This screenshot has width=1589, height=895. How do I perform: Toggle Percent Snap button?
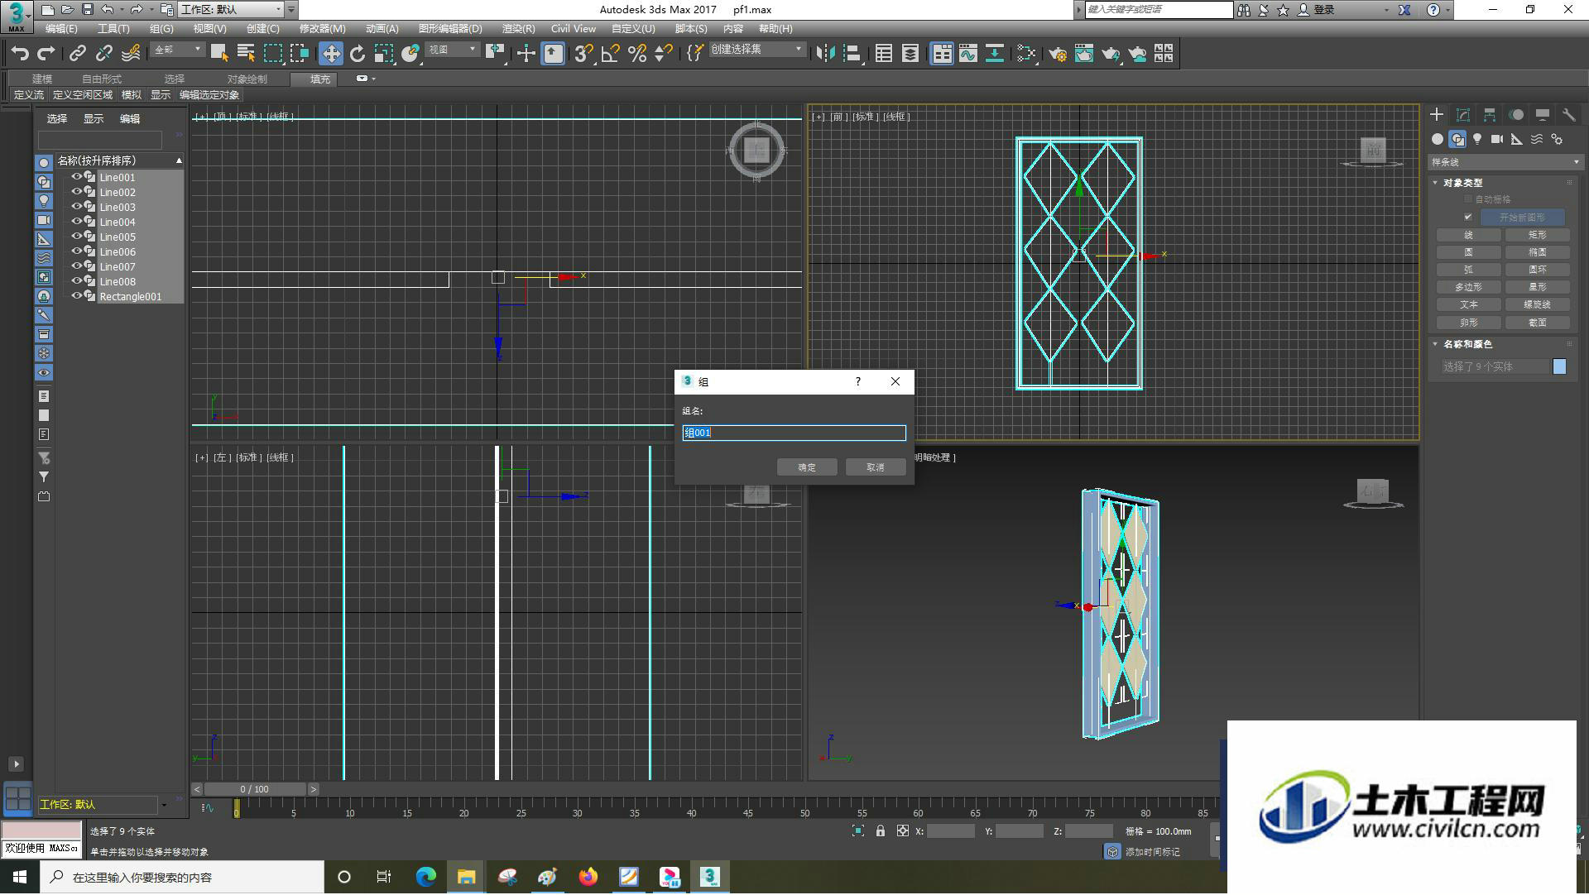click(637, 54)
